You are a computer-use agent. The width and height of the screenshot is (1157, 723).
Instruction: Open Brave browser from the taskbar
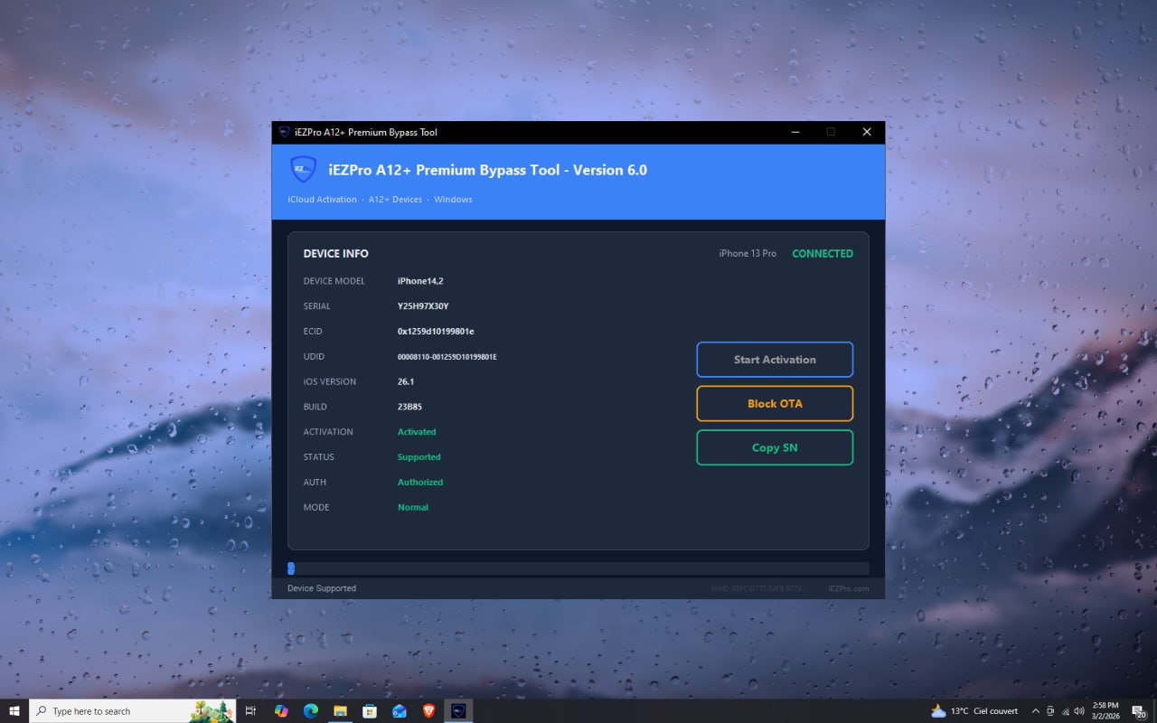pos(428,711)
